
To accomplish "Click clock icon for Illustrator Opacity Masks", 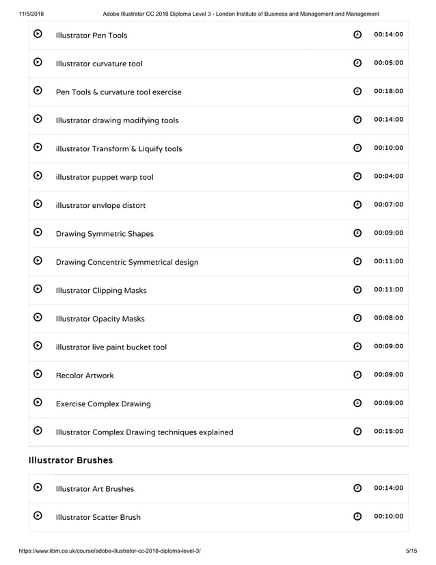I will tap(357, 318).
